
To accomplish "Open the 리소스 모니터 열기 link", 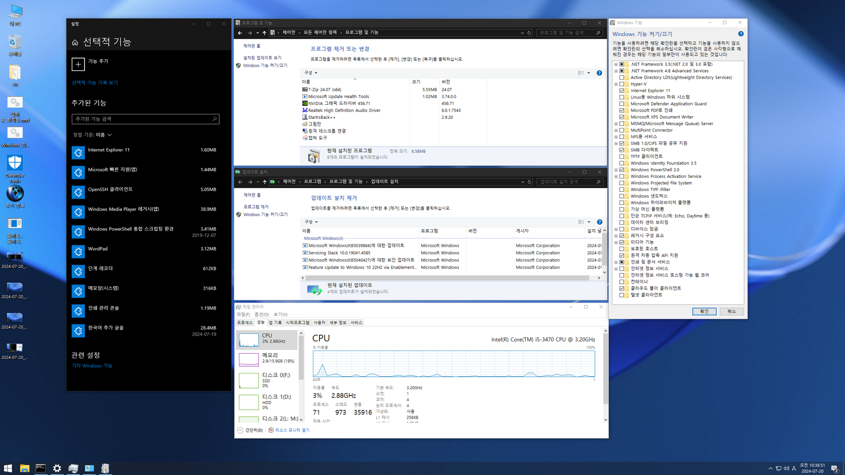I will 292,430.
